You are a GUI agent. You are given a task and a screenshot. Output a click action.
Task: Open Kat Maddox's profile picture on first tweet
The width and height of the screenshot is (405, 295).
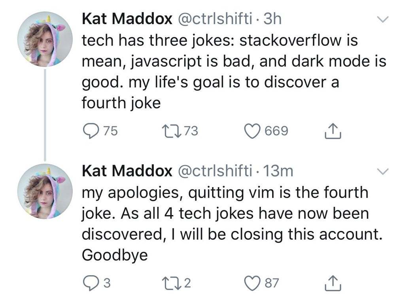(x=44, y=39)
